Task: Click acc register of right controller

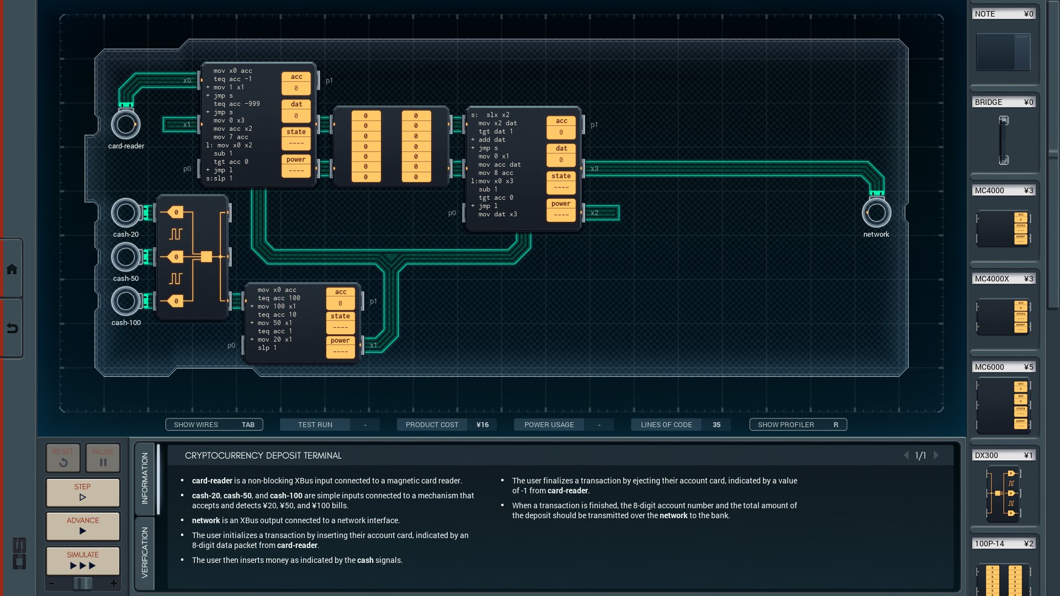Action: click(x=561, y=127)
